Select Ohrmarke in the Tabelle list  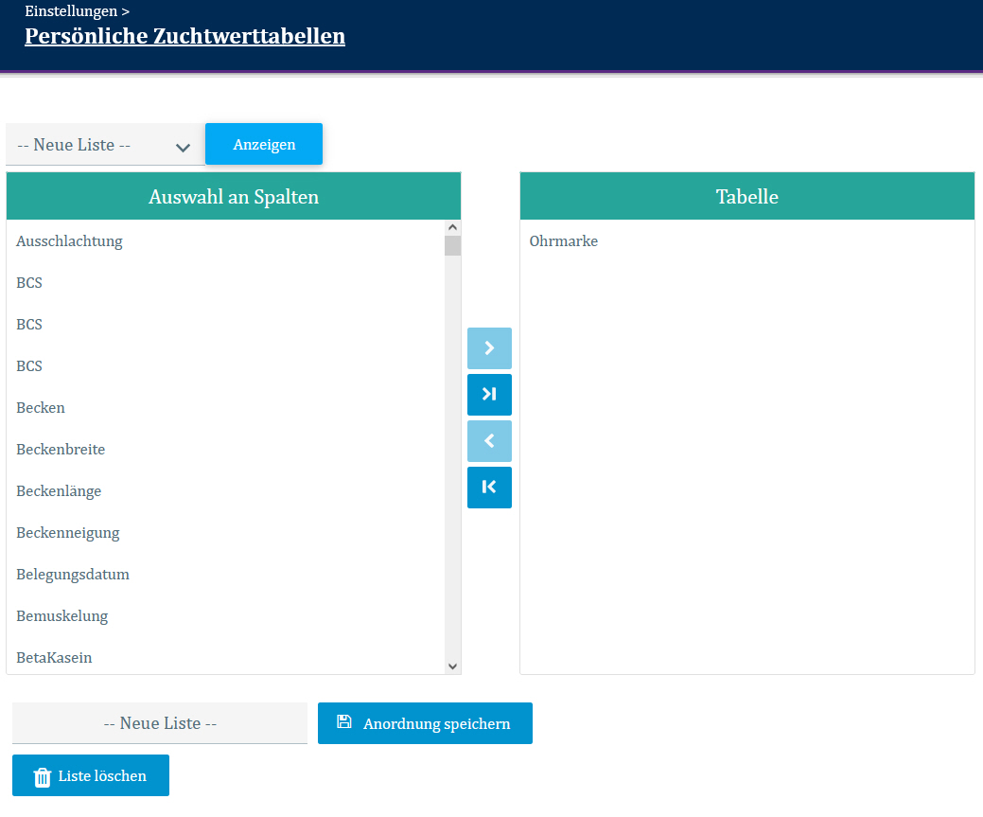pos(564,241)
